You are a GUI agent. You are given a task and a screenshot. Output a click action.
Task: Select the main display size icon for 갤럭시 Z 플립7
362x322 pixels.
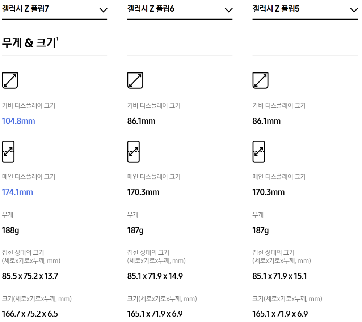(x=7, y=152)
